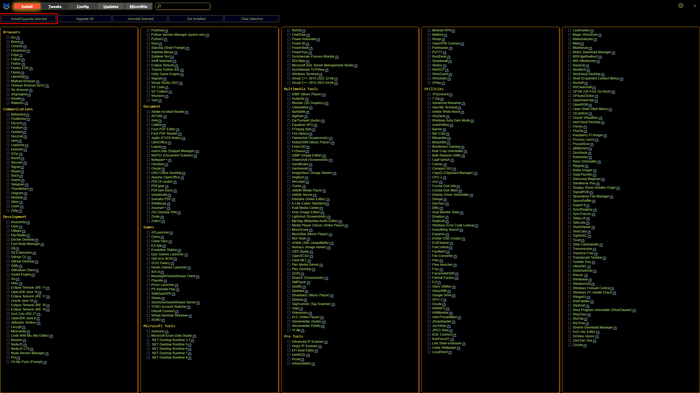Click the search magnifier icon
This screenshot has height=393, width=700.
(159, 6)
